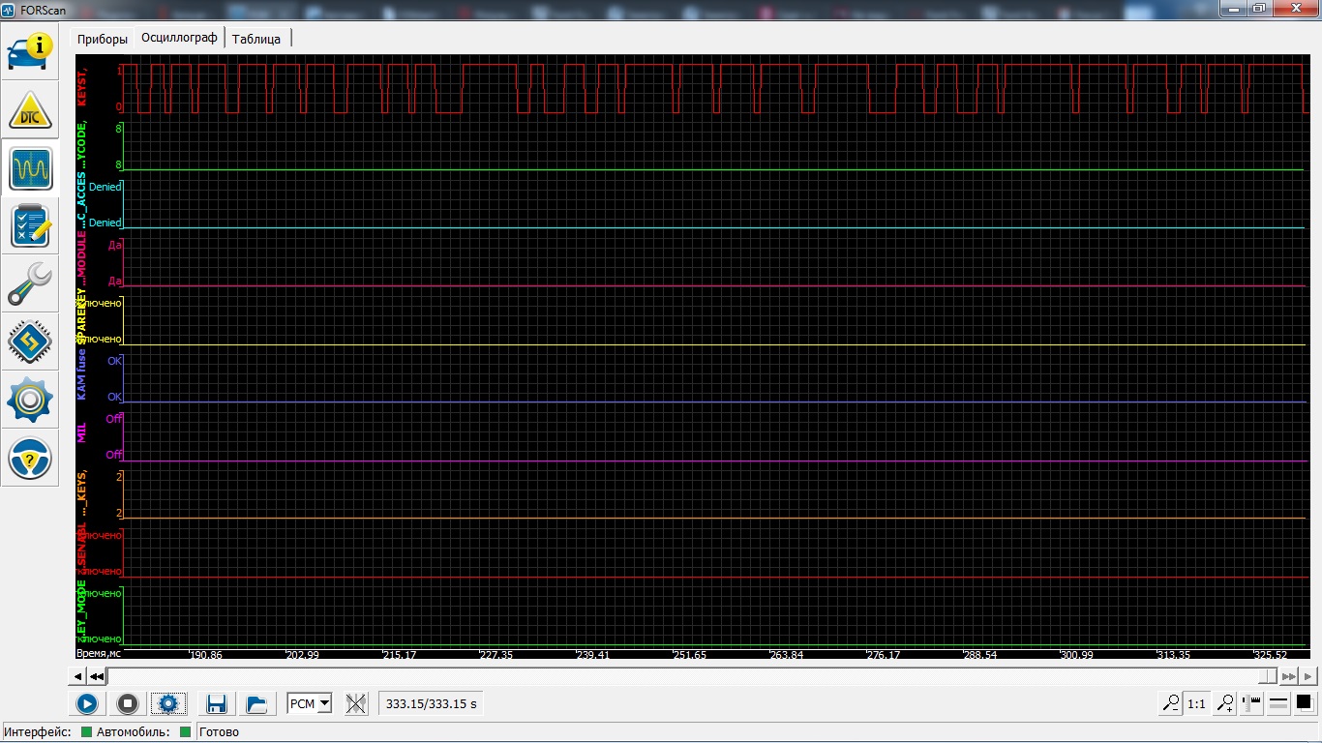
Task: Expand the PCM module dropdown
Action: (x=310, y=704)
